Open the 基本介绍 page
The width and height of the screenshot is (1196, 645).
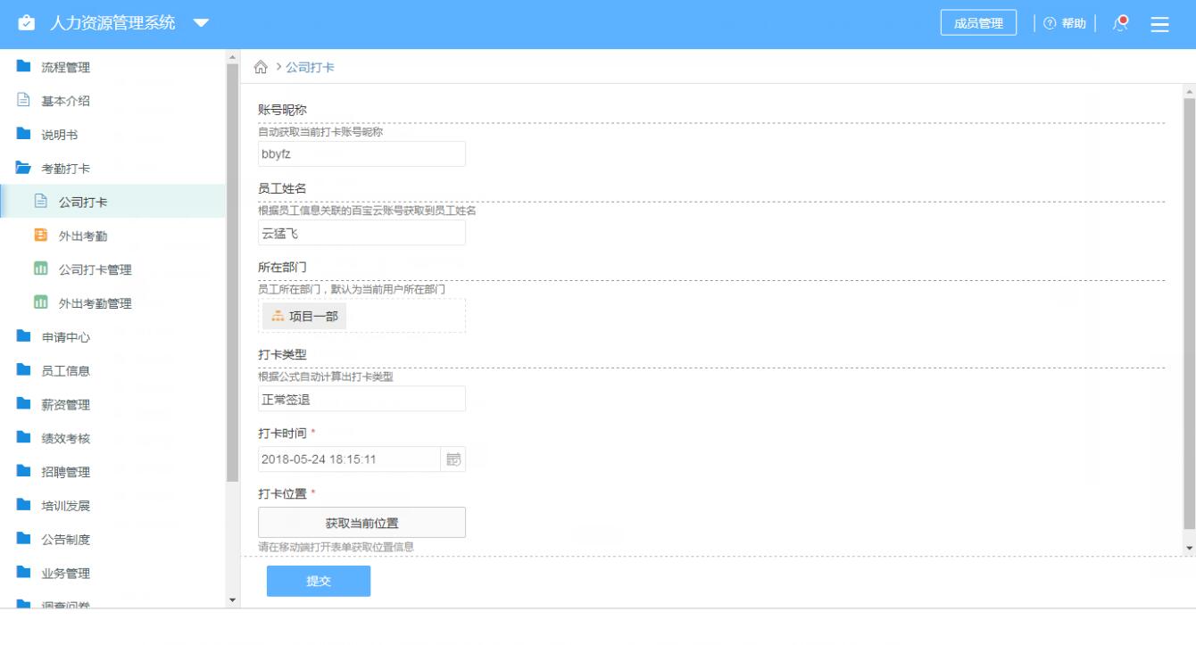(112, 101)
